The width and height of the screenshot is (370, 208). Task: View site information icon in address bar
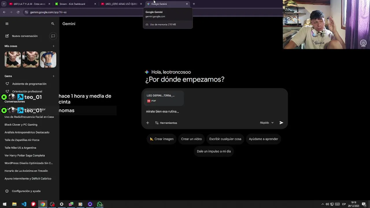[27, 12]
